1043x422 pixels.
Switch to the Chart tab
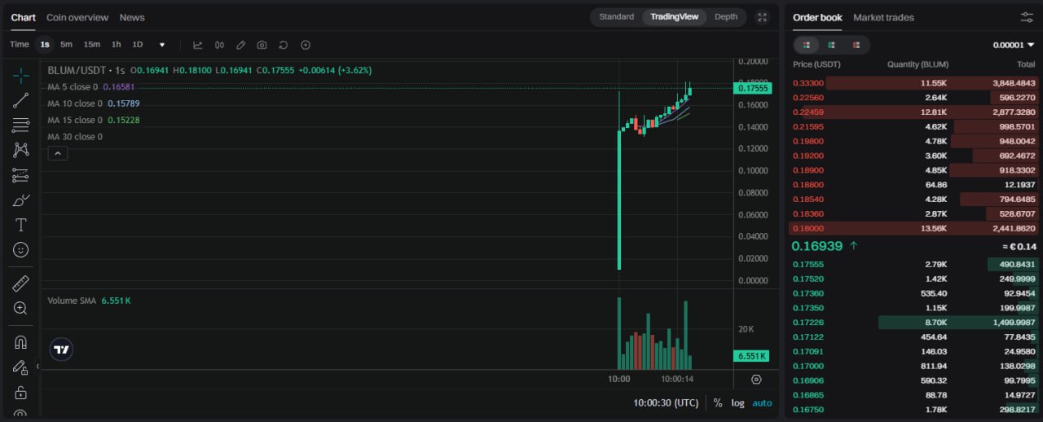(24, 17)
